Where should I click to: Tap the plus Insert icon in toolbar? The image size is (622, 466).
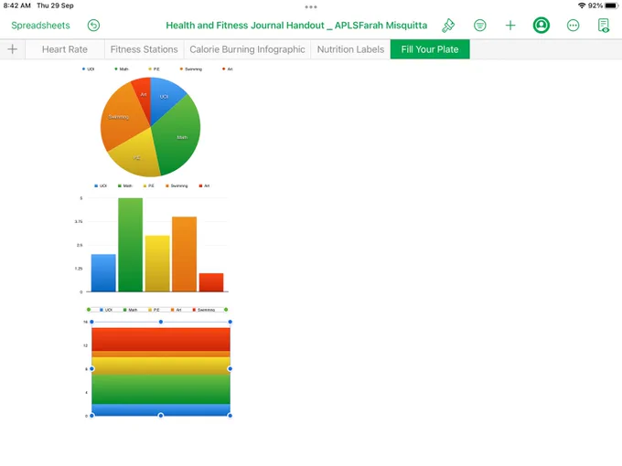(x=510, y=26)
